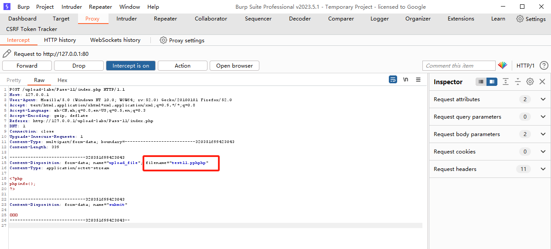Click the POST request line text
This screenshot has height=249, width=551.
(x=67, y=89)
